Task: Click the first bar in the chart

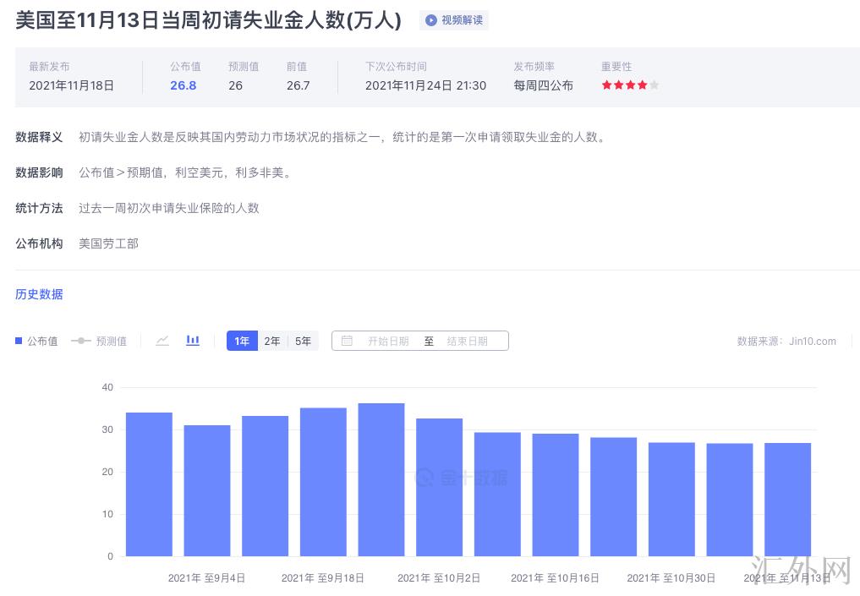Action: coord(149,484)
